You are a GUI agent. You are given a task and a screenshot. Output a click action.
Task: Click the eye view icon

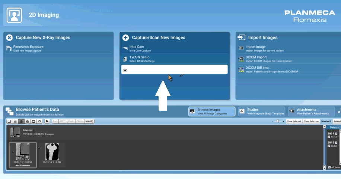click(x=39, y=121)
